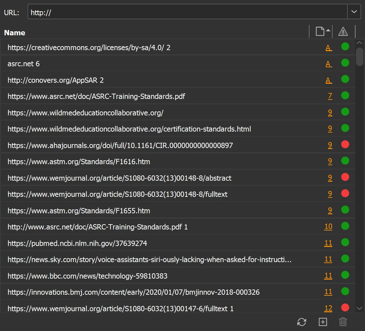
Task: Go to page 10 for ASRC-Training-Standards.pdf 1
Action: (328, 226)
